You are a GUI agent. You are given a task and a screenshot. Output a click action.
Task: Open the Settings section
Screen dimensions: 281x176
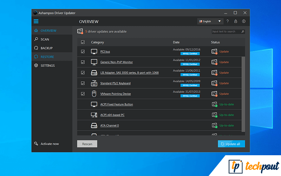(52, 65)
